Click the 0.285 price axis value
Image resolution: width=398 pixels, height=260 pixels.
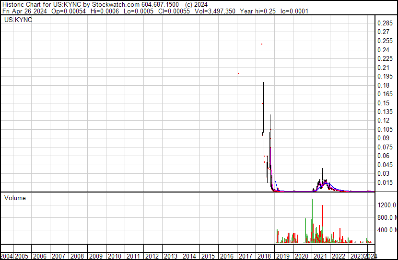(x=385, y=23)
